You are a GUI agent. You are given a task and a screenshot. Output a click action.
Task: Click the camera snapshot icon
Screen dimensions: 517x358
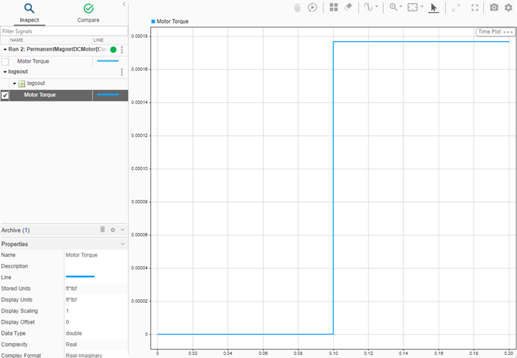click(494, 7)
